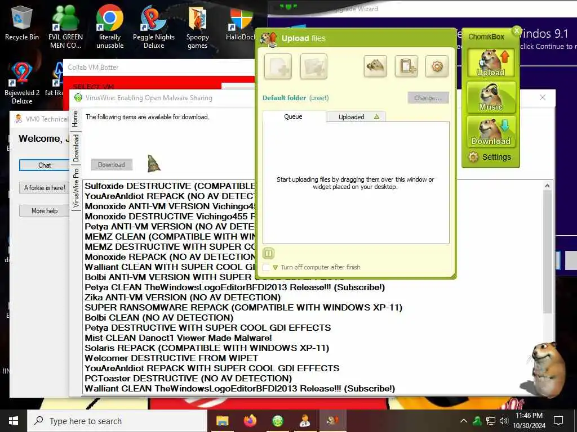
Task: Open the Spoopy games folder icon
Action: coord(198,28)
